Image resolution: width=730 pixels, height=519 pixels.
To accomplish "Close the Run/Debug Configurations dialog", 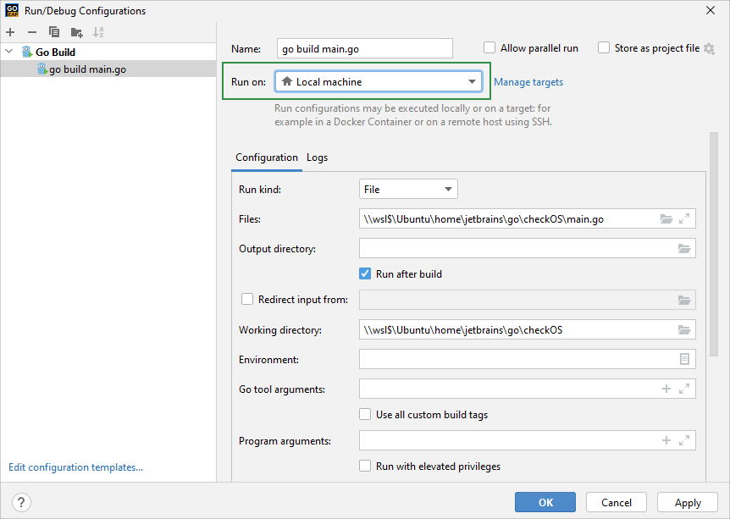I will (711, 10).
